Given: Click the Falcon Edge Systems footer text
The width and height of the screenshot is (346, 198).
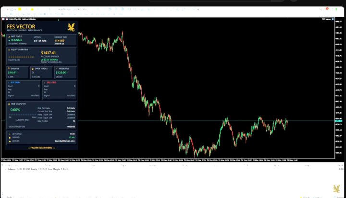Looking at the screenshot, I should 41,148.
